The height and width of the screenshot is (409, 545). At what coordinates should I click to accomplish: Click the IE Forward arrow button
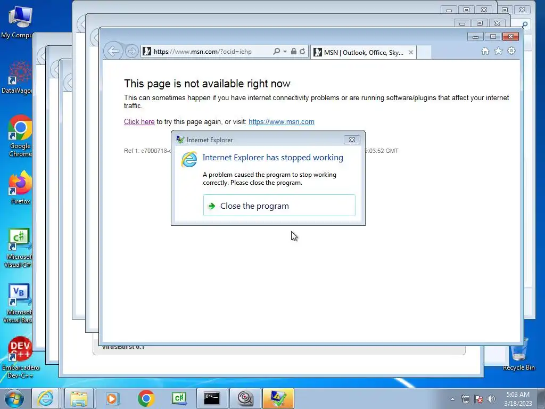point(132,52)
